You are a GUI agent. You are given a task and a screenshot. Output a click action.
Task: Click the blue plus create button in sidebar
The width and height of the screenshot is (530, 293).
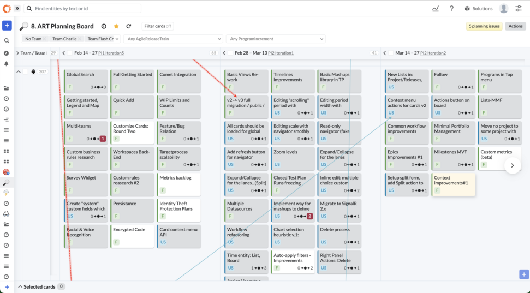tap(7, 26)
